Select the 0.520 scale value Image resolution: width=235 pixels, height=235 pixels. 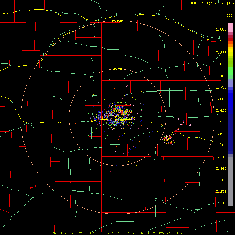coord(221,134)
